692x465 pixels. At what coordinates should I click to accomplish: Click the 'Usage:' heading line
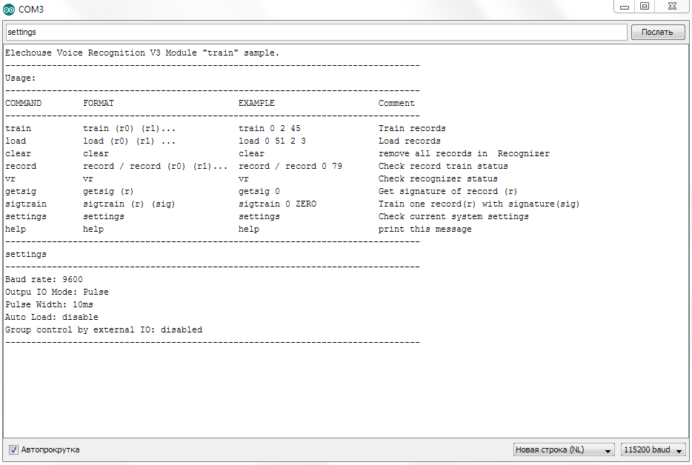click(20, 78)
